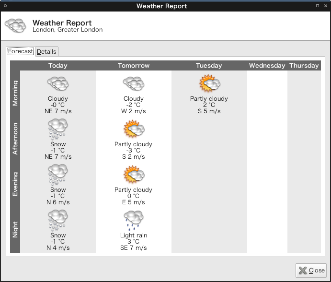
Task: Click the Wednesday column header
Action: pos(267,66)
